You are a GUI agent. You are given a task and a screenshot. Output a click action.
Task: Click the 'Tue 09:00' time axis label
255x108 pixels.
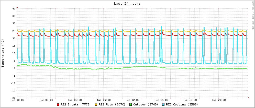coord(103,100)
